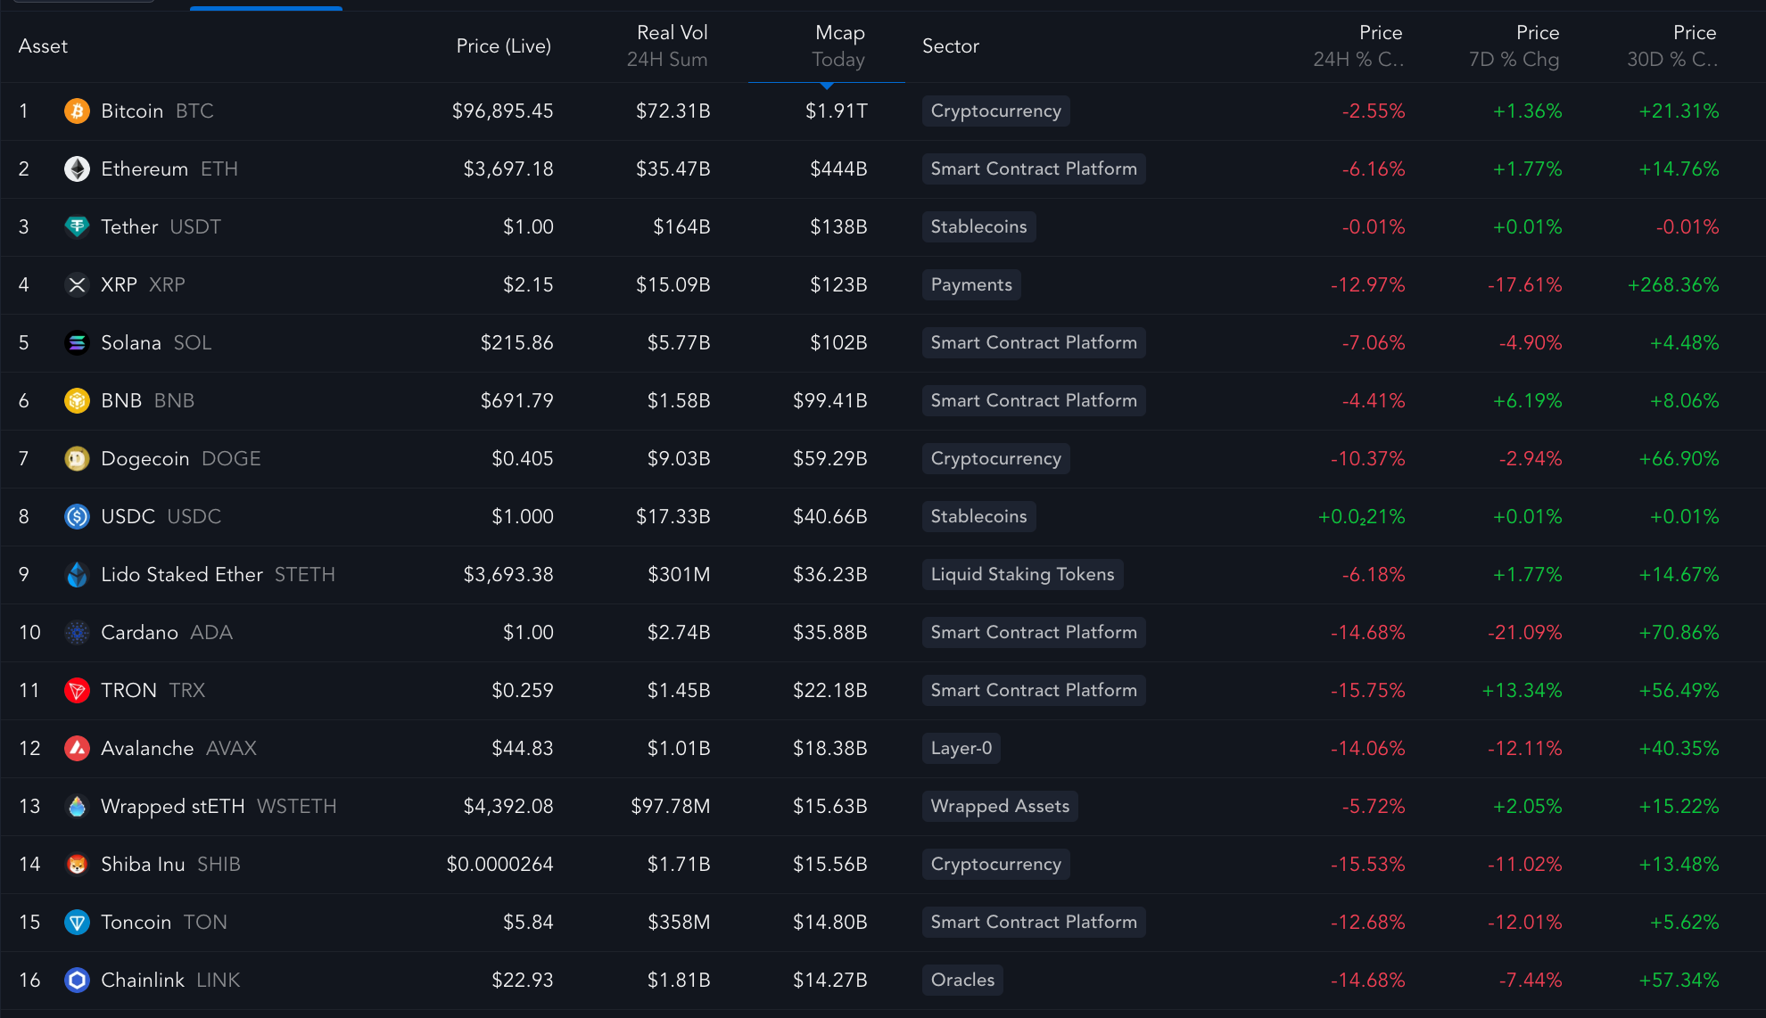Open the Ethereum asset name link

(144, 169)
